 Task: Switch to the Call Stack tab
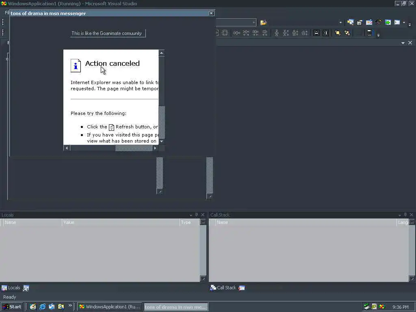223,288
